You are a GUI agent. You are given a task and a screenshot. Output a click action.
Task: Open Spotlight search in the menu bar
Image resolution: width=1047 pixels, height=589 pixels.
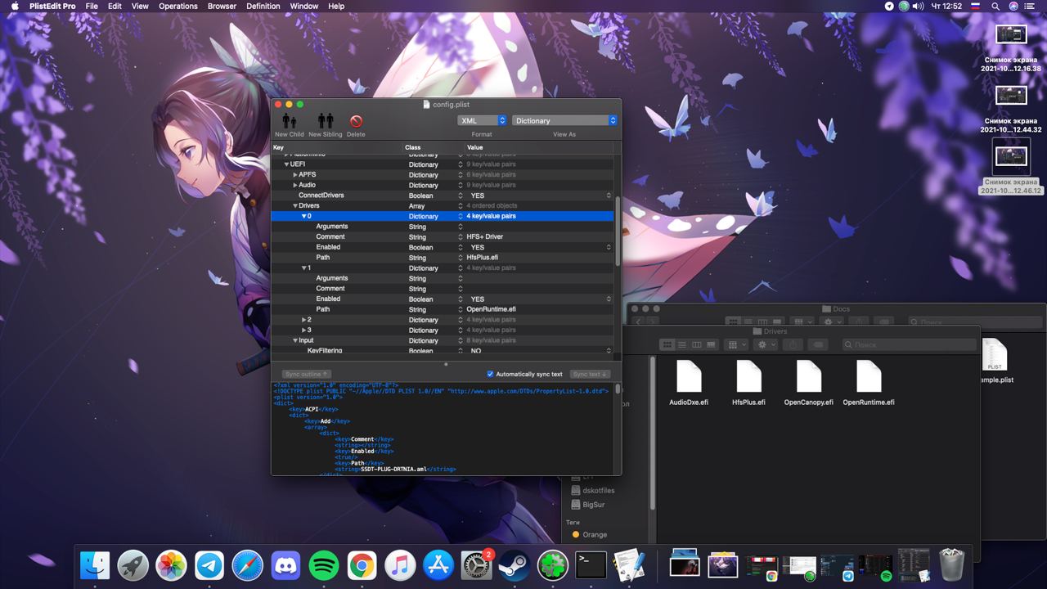[x=995, y=6]
